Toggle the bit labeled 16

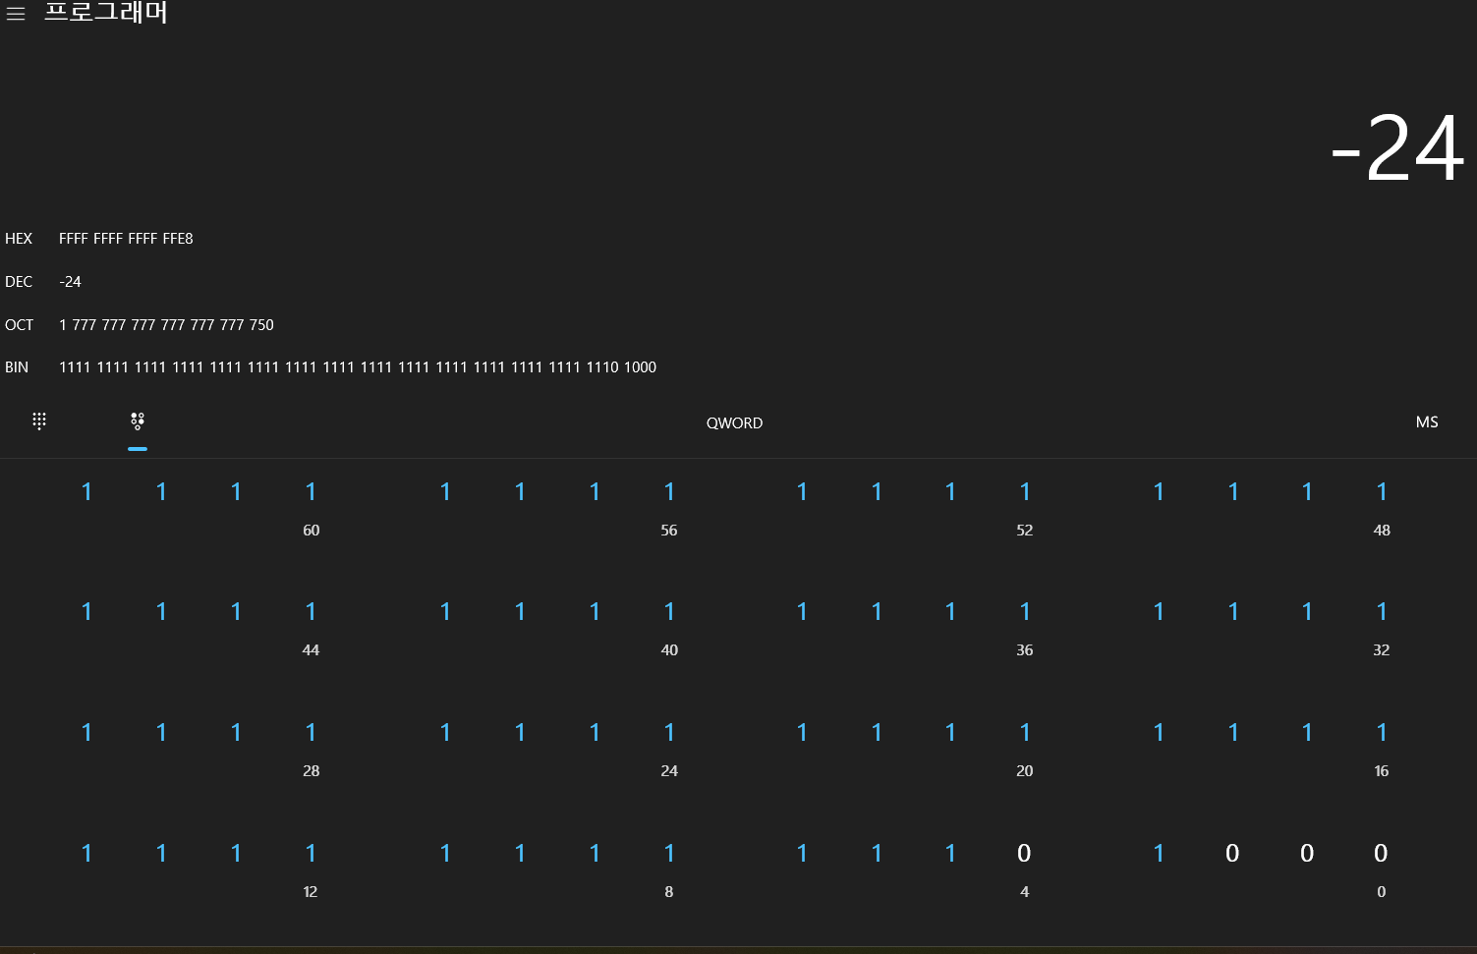[x=1382, y=733]
